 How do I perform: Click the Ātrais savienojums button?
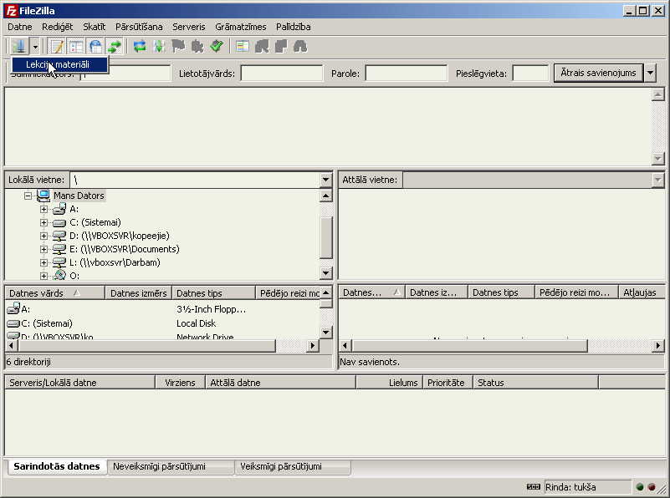pos(598,73)
